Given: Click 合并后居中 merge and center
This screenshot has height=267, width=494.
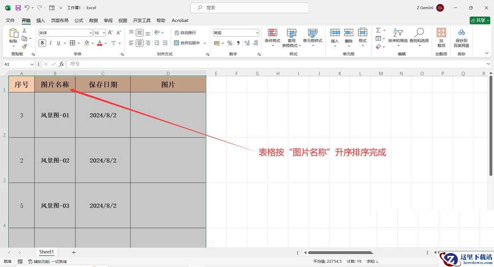Looking at the screenshot, I should (187, 43).
